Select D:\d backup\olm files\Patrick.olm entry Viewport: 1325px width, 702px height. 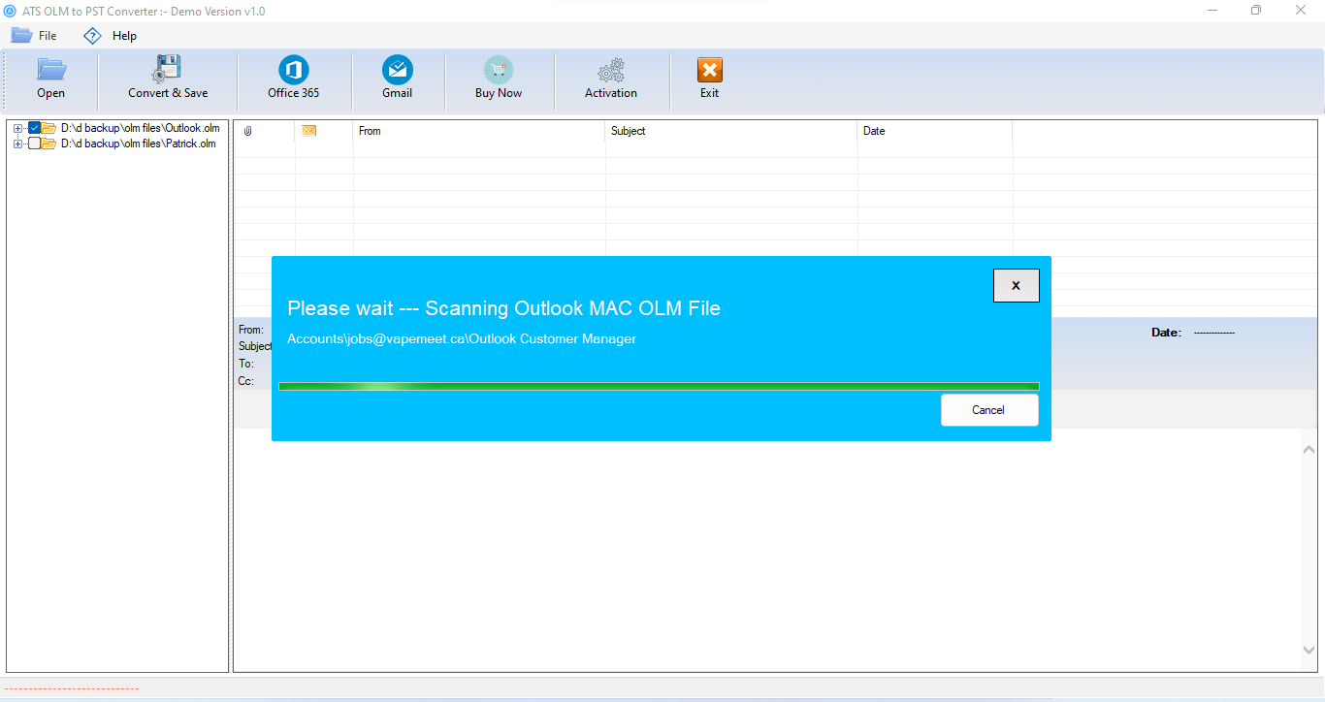139,144
